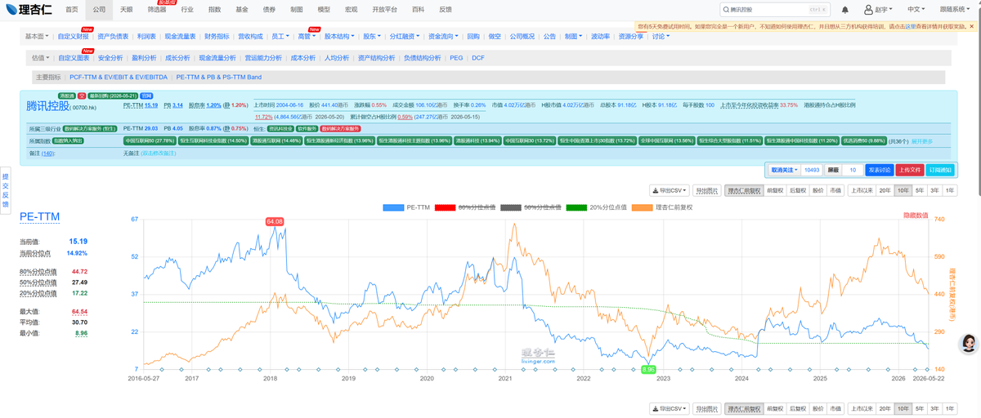
Task: Toggle the PE-TTM legend series
Action: click(x=406, y=207)
